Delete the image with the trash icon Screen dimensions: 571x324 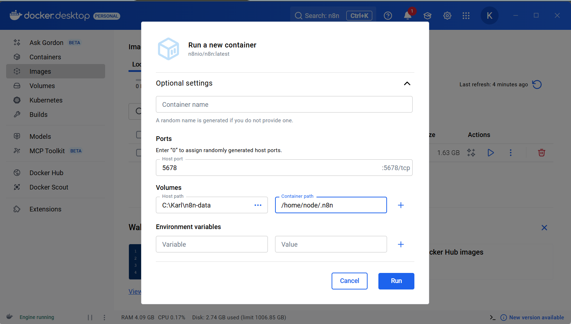[541, 152]
